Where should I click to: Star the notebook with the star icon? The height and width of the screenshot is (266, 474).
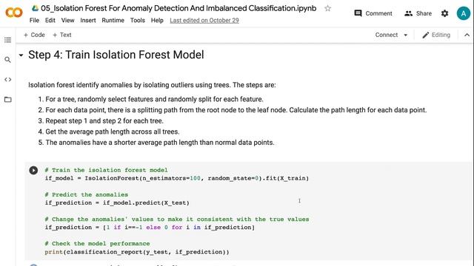pos(327,8)
